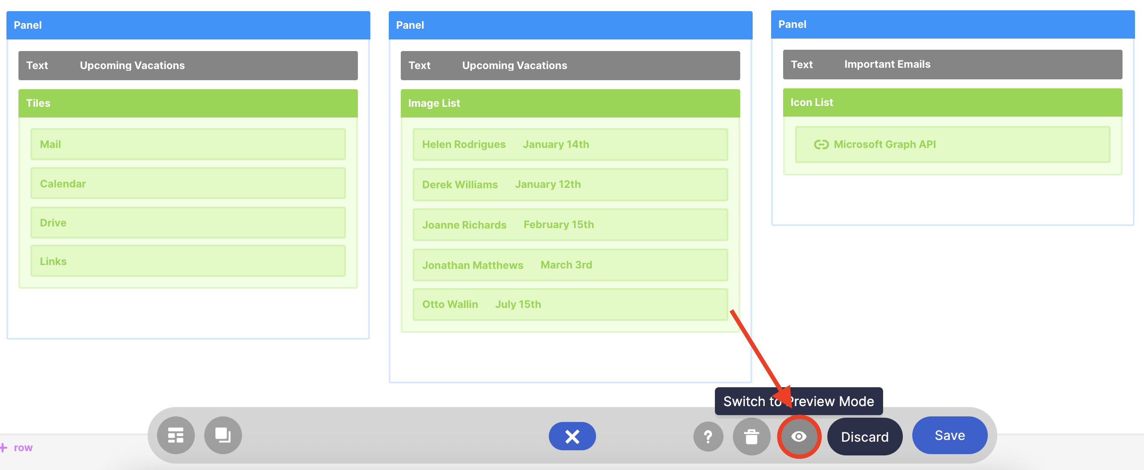This screenshot has width=1144, height=470.
Task: Click the duplicate layers icon in toolbar
Action: pyautogui.click(x=223, y=435)
